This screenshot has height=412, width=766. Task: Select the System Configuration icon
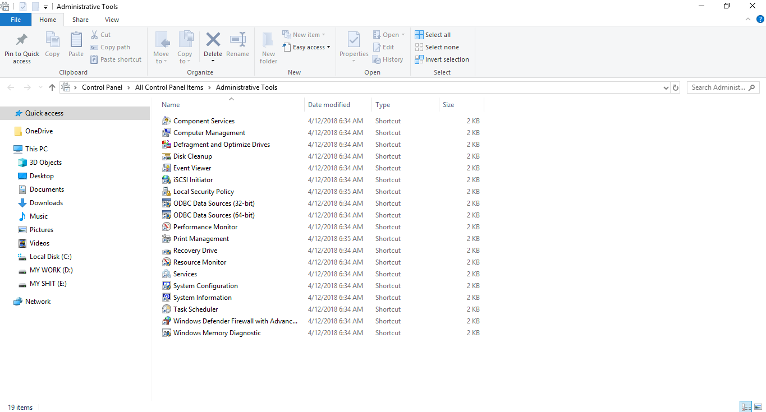[x=166, y=286]
